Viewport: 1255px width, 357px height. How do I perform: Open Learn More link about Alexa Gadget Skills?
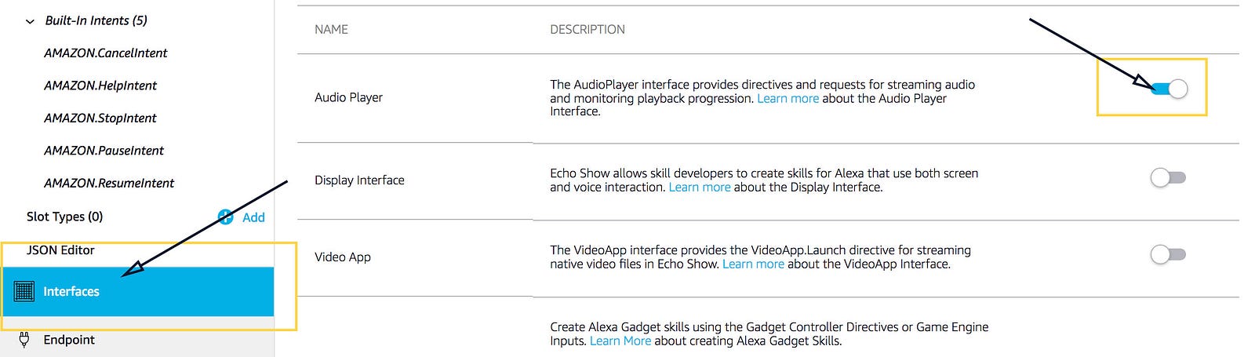coord(620,341)
